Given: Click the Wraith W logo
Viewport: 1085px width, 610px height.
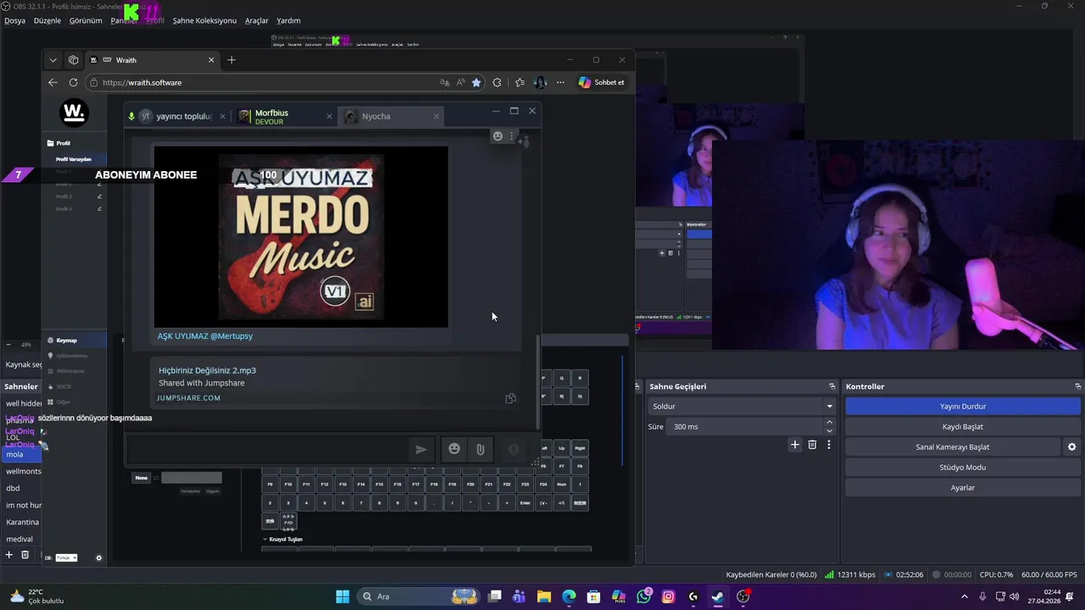Looking at the screenshot, I should (75, 112).
